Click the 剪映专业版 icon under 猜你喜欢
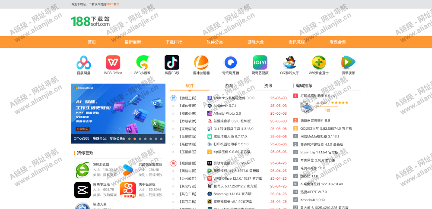 point(83,190)
